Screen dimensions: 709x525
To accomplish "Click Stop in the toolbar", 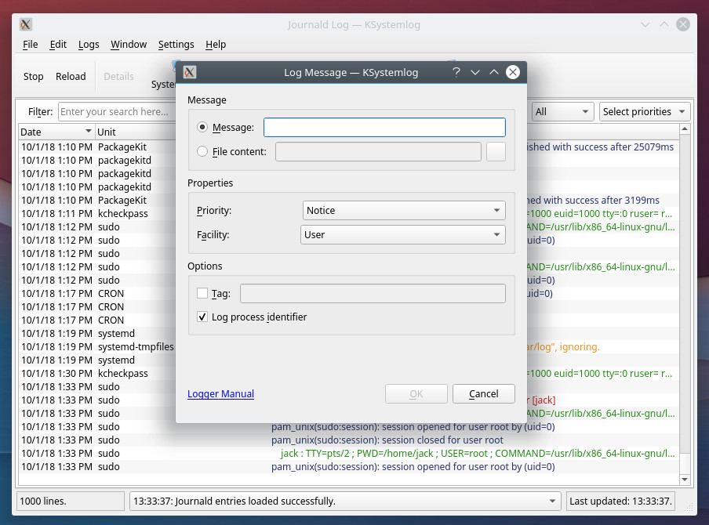I will click(34, 76).
